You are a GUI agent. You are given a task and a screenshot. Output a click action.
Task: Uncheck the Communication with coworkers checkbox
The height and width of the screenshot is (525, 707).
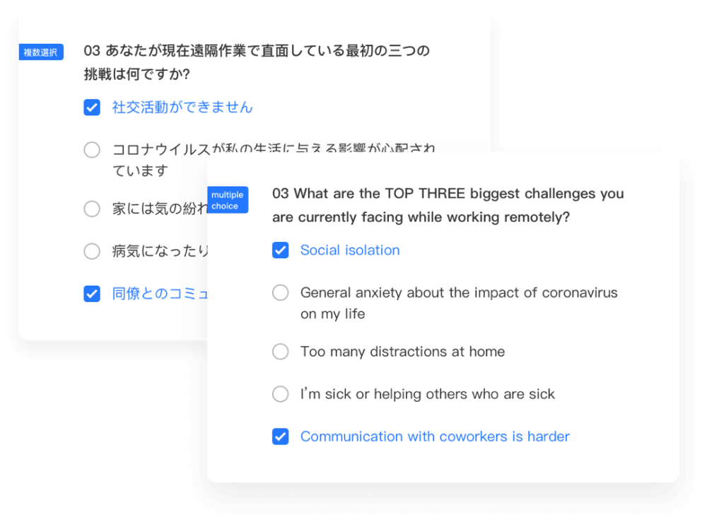click(x=281, y=437)
